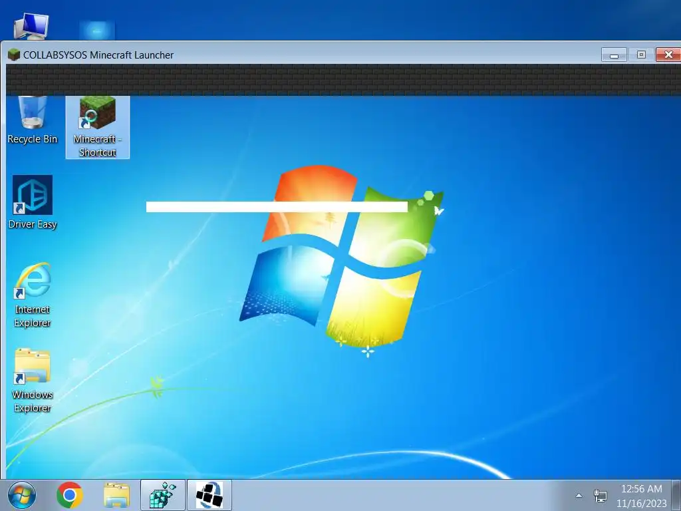This screenshot has height=511, width=681.
Task: Click the Show desktop strip at the taskbar end
Action: click(676, 495)
